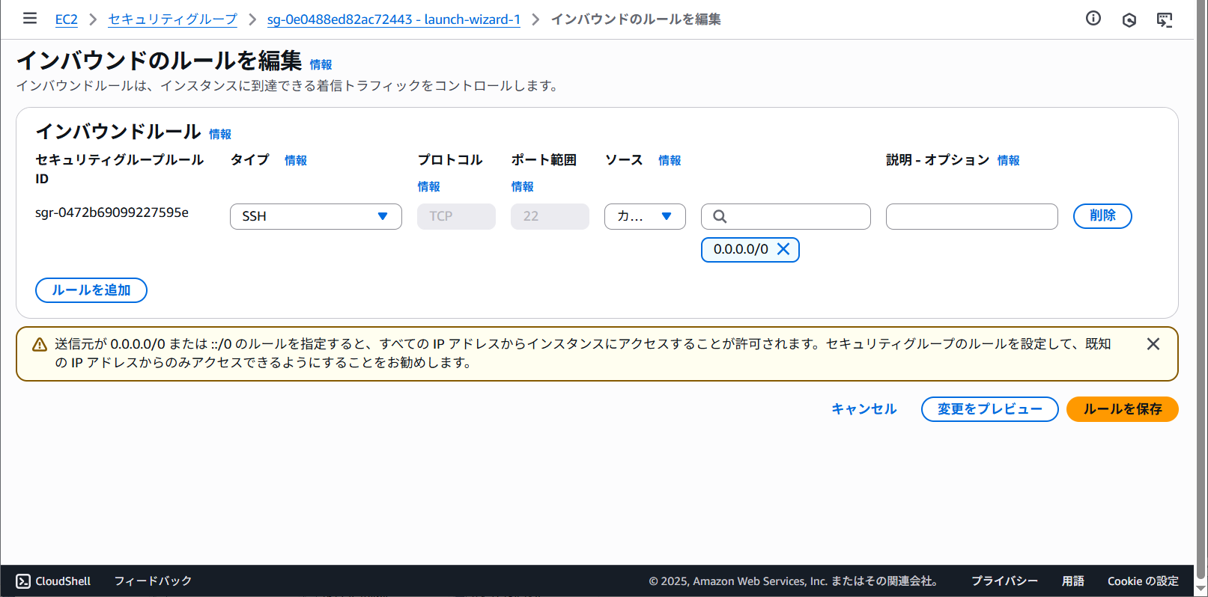Image resolution: width=1208 pixels, height=597 pixels.
Task: Open sg-0e0488ed82ac72443 launch-wizard-1 breadcrumb link
Action: coord(393,19)
